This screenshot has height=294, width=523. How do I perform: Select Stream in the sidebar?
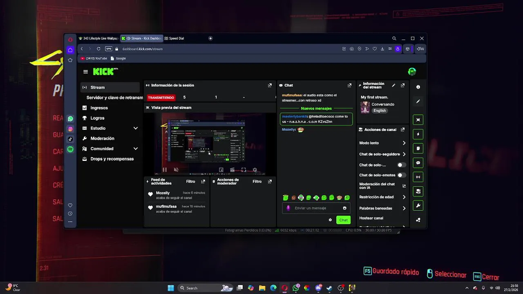point(110,87)
